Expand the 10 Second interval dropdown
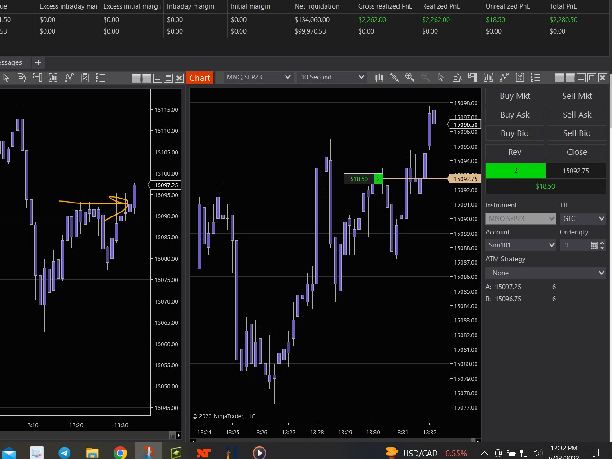 (331, 77)
